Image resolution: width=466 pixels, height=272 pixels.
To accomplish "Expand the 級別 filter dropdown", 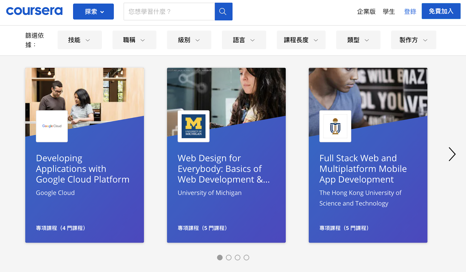I will point(189,40).
